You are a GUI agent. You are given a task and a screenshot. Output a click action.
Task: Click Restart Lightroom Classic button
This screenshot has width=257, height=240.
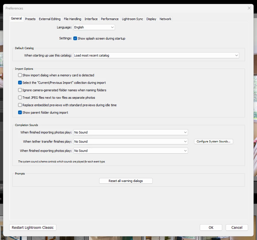tap(33, 228)
